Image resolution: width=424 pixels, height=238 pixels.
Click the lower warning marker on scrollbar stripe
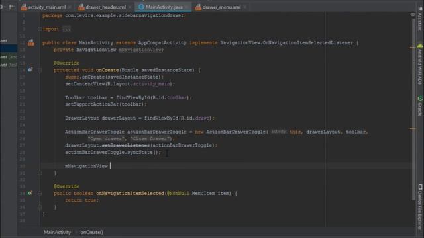click(x=413, y=128)
